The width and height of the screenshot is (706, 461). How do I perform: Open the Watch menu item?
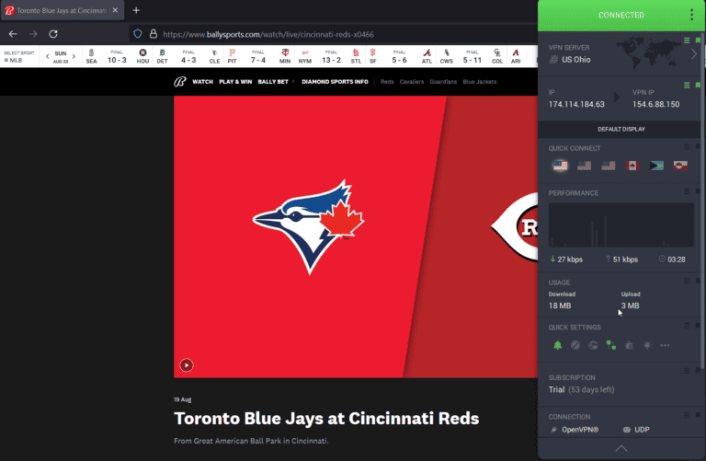[x=202, y=81]
